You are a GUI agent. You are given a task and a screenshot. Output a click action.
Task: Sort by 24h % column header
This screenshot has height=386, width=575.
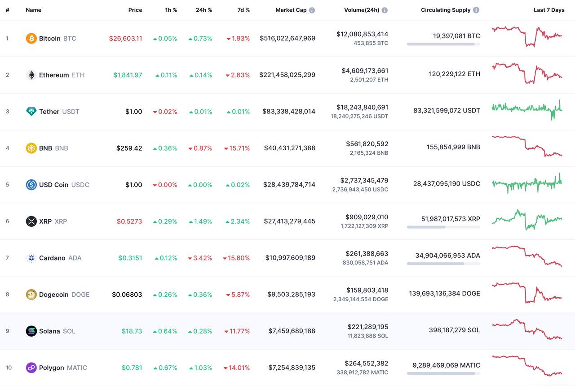(203, 10)
